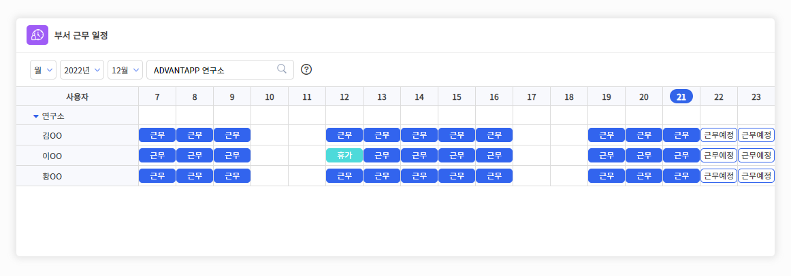
Task: Select the 김OO user row name
Action: [52, 135]
